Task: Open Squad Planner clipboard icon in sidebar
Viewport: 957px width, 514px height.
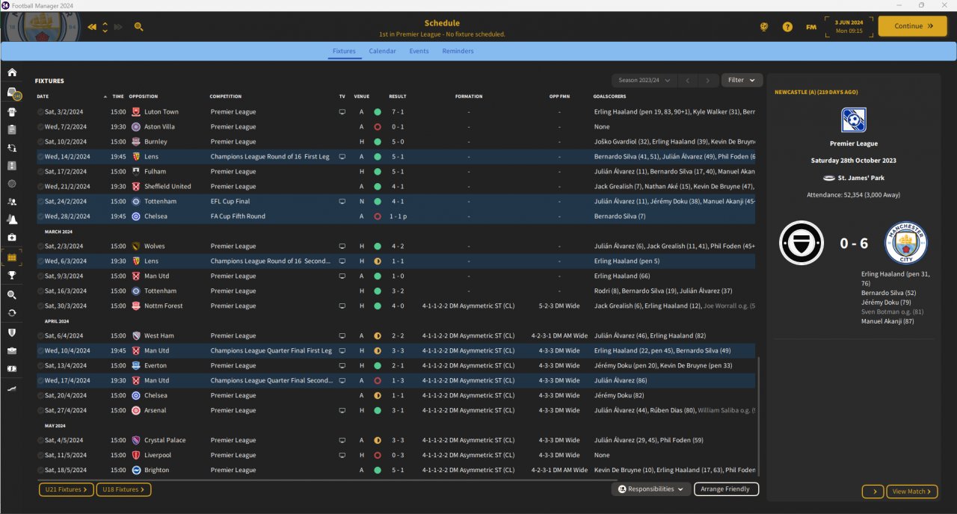Action: [x=12, y=129]
